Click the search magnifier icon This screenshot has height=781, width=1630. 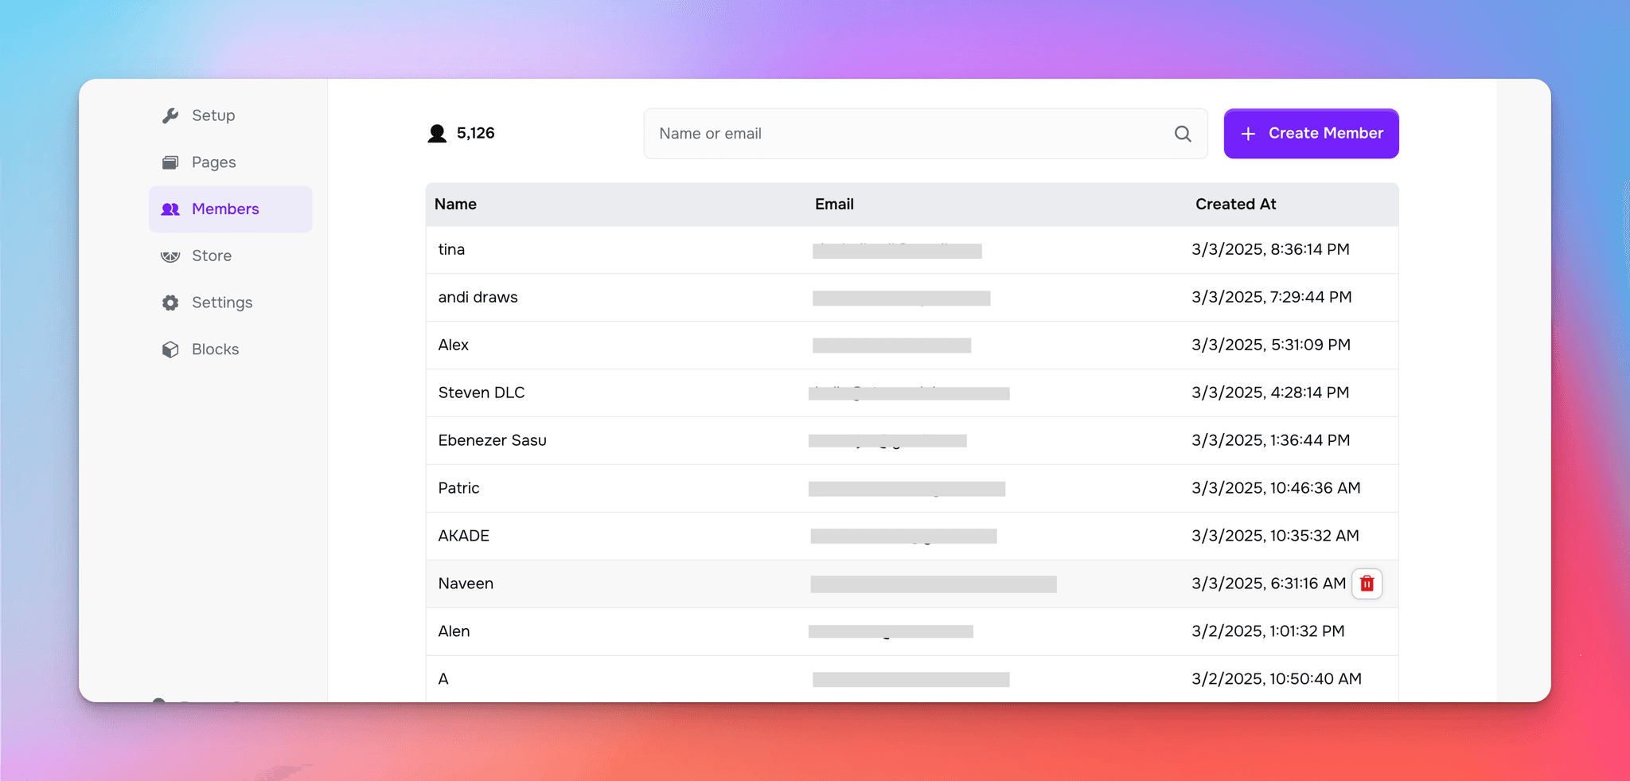(1183, 134)
